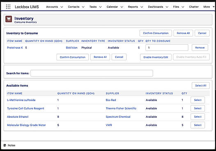Open the Dashboards tab

point(155,7)
